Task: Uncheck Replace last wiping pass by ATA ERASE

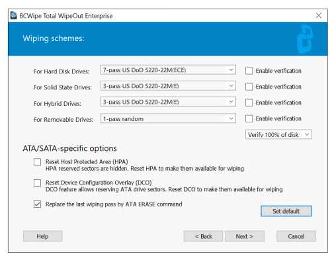Action: coord(37,204)
